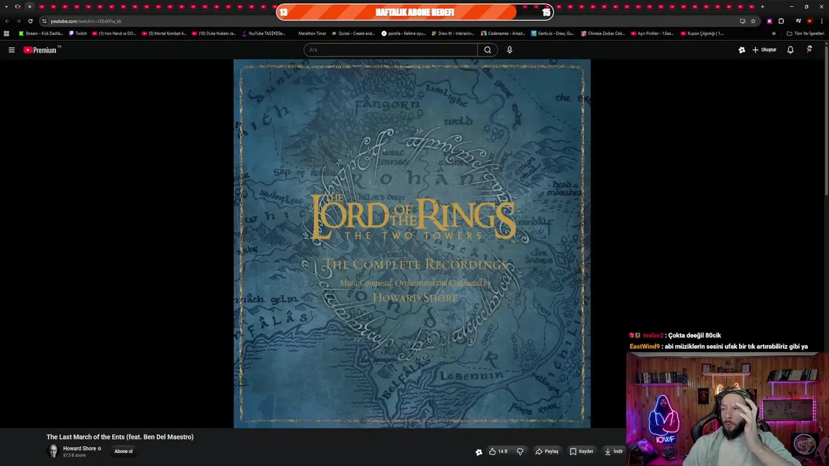Open the Twitch bookmark
The width and height of the screenshot is (829, 466).
click(x=78, y=33)
